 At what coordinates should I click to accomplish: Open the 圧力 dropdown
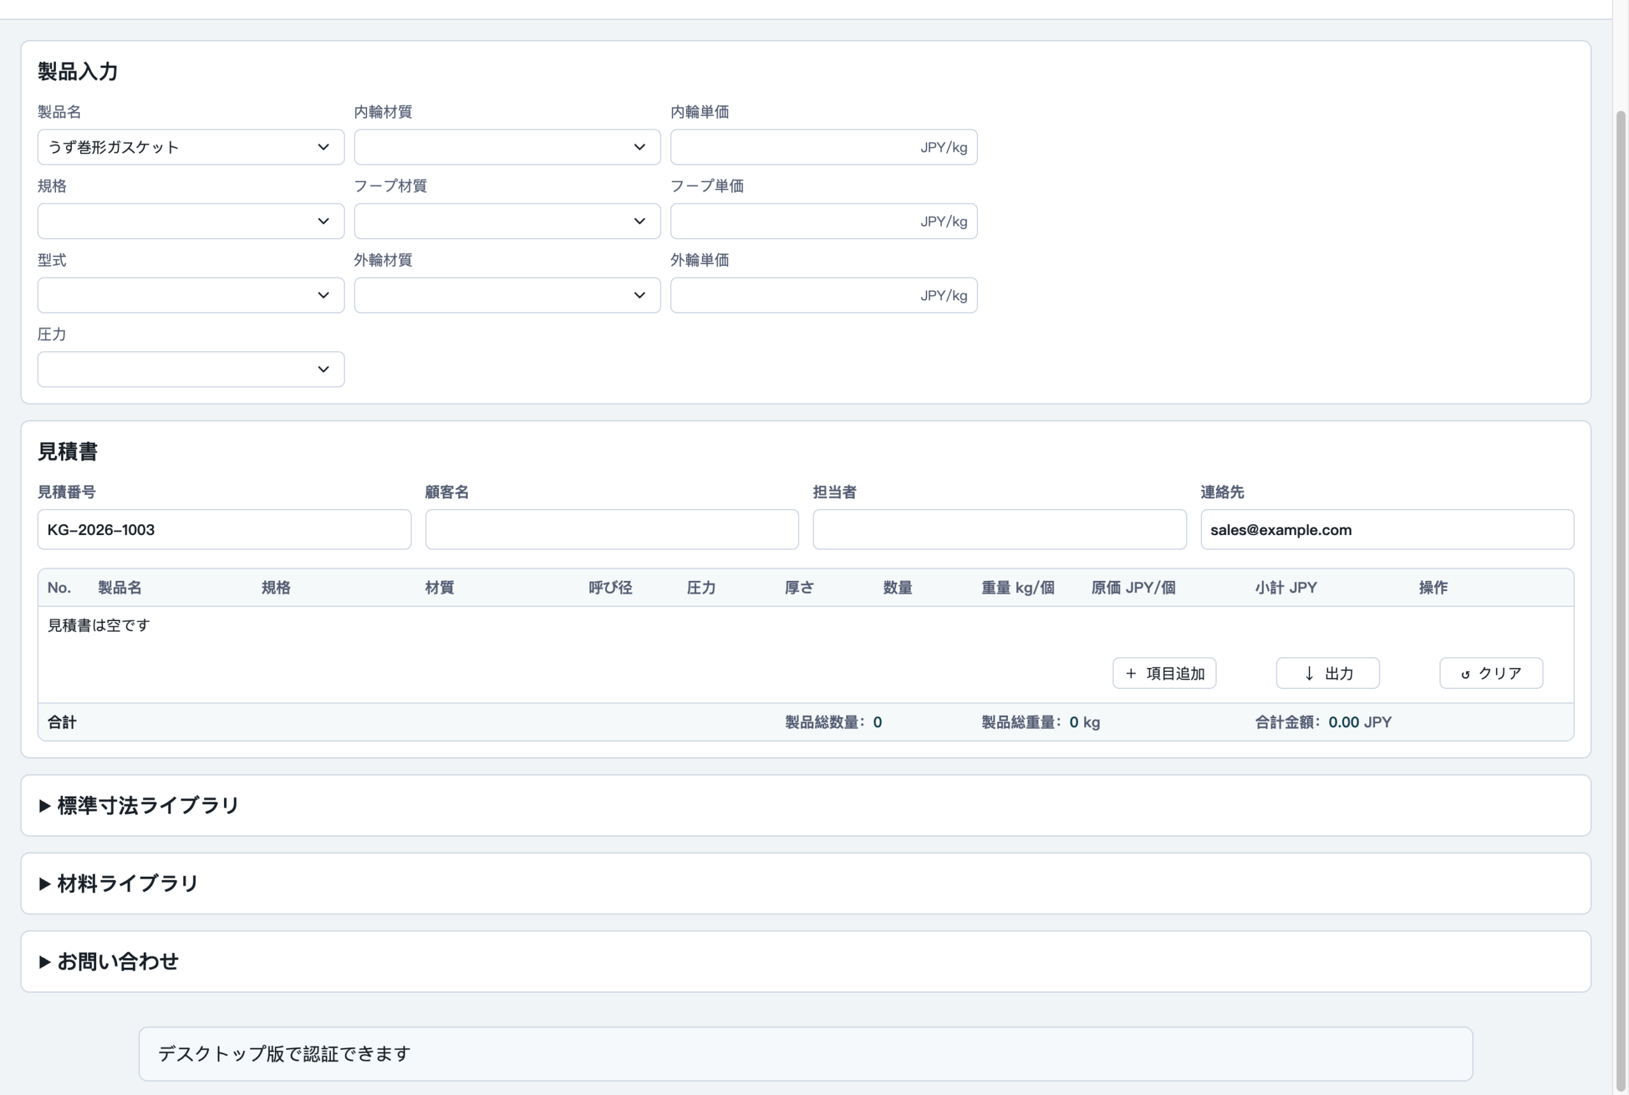[191, 370]
